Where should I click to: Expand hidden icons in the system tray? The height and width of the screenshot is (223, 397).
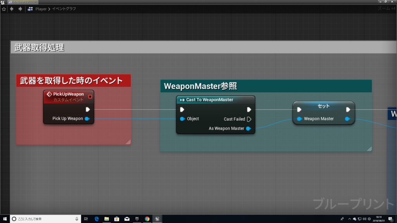(349, 219)
